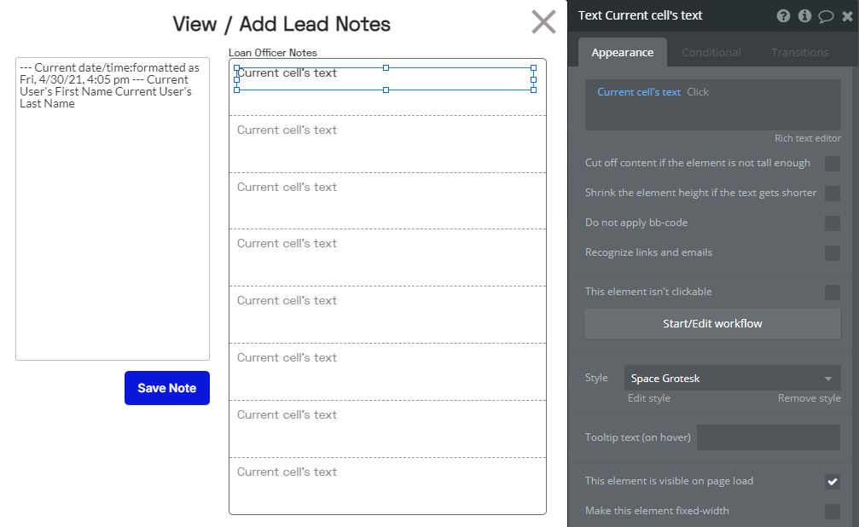This screenshot has height=527, width=859.
Task: Select the text element in the first repeating group cell
Action: (x=385, y=79)
